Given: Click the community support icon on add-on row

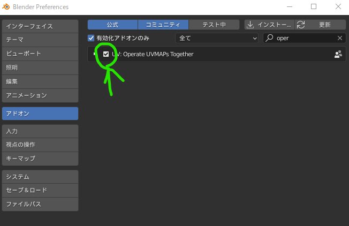Looking at the screenshot, I should point(338,54).
